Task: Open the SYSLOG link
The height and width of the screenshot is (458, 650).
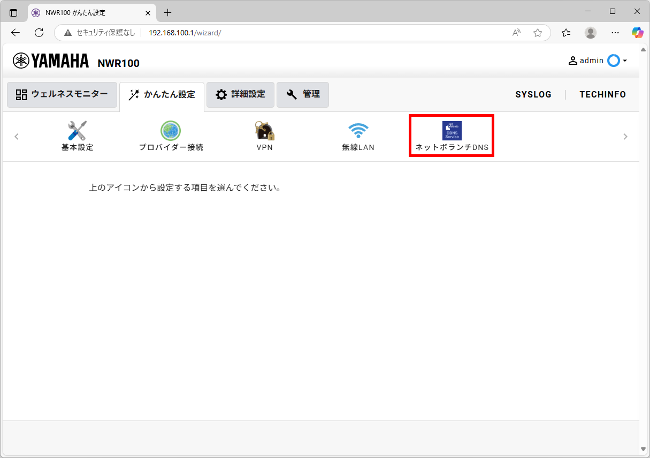Action: click(533, 95)
